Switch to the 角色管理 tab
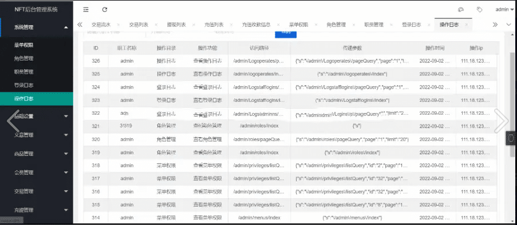Viewport: 517px width, 225px height. 336,25
